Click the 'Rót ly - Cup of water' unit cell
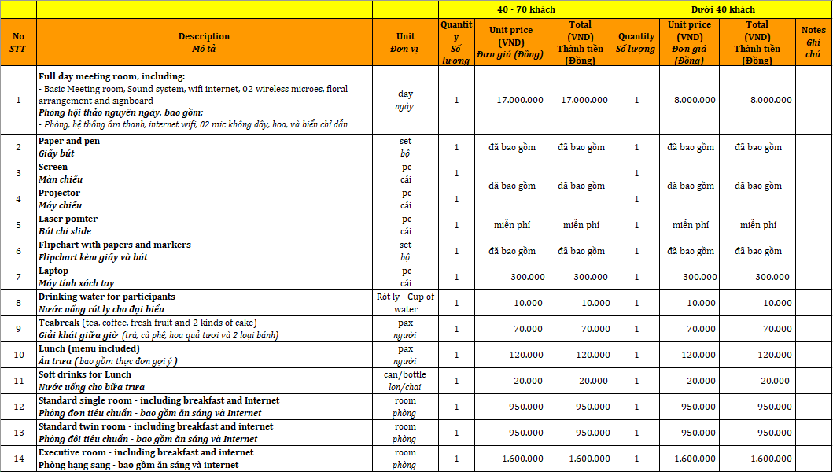Image resolution: width=833 pixels, height=472 pixels. (x=405, y=303)
